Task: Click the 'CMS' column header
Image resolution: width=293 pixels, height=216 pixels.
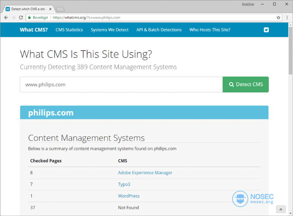Action: click(123, 161)
